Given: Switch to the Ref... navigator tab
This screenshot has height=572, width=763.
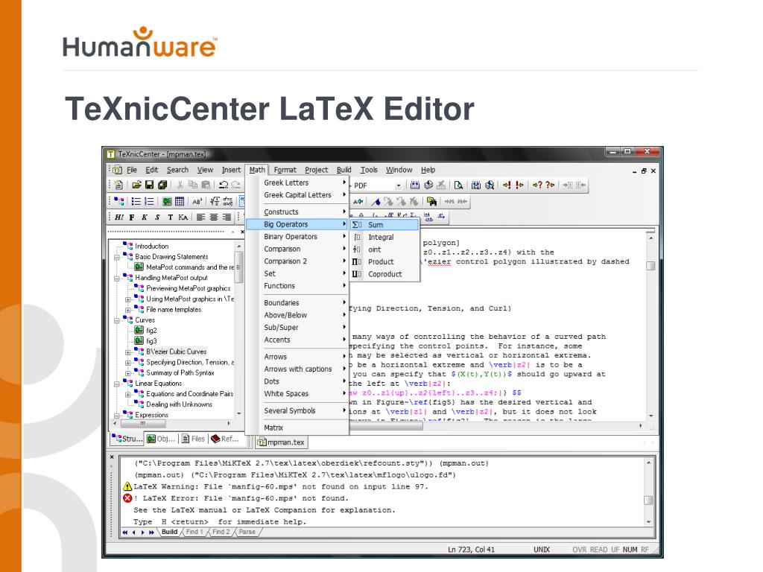Looking at the screenshot, I should click(x=225, y=439).
